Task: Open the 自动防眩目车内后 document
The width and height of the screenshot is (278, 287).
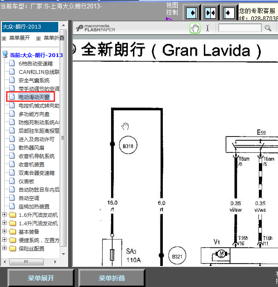Action: pos(39,190)
